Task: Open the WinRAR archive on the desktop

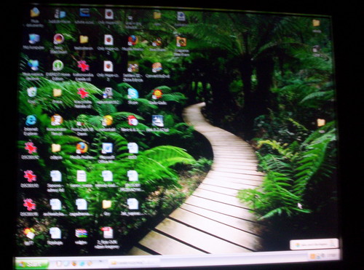Action: click(x=81, y=234)
